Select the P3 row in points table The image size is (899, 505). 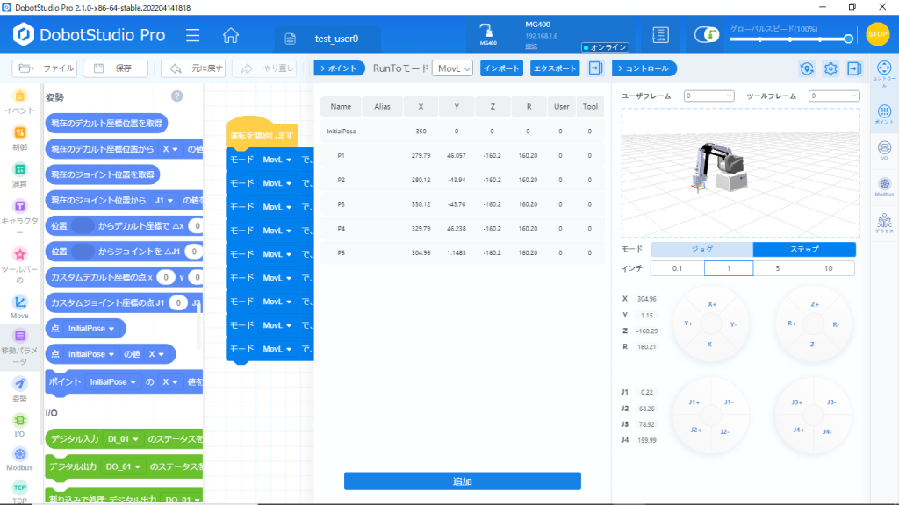point(462,203)
